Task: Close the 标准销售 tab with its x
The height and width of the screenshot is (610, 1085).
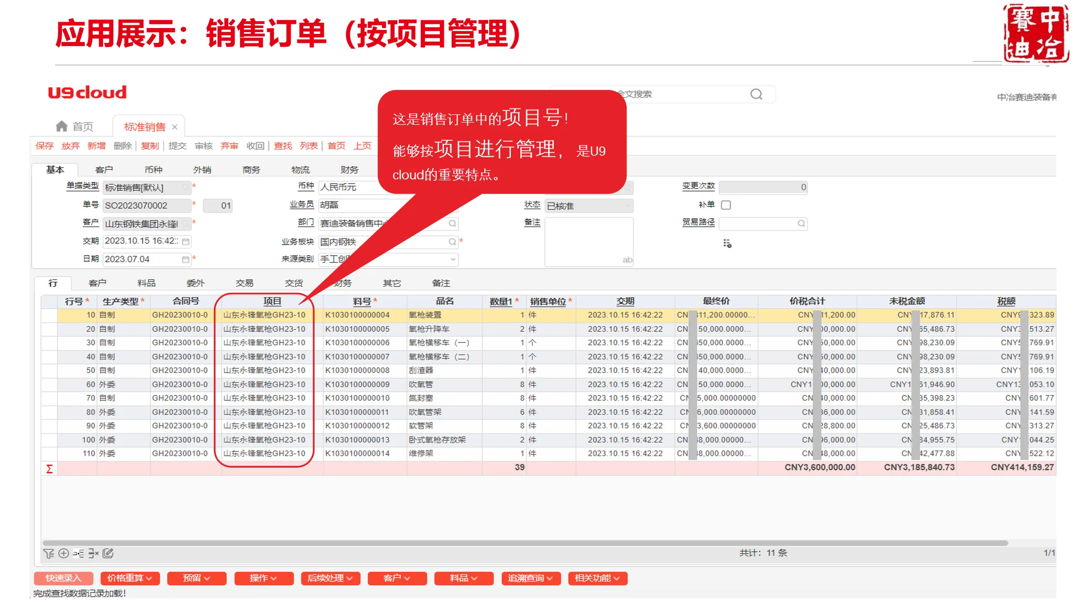Action: 175,127
